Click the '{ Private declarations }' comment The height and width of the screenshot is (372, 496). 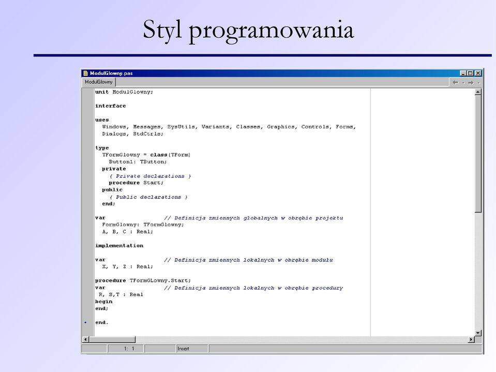tap(150, 176)
